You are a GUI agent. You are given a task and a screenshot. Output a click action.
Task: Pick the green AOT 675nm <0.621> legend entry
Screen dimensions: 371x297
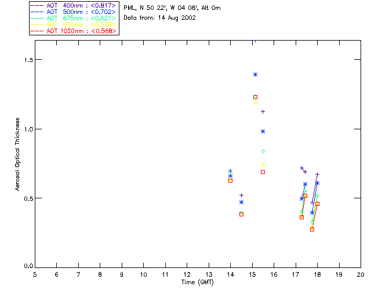tap(74, 18)
